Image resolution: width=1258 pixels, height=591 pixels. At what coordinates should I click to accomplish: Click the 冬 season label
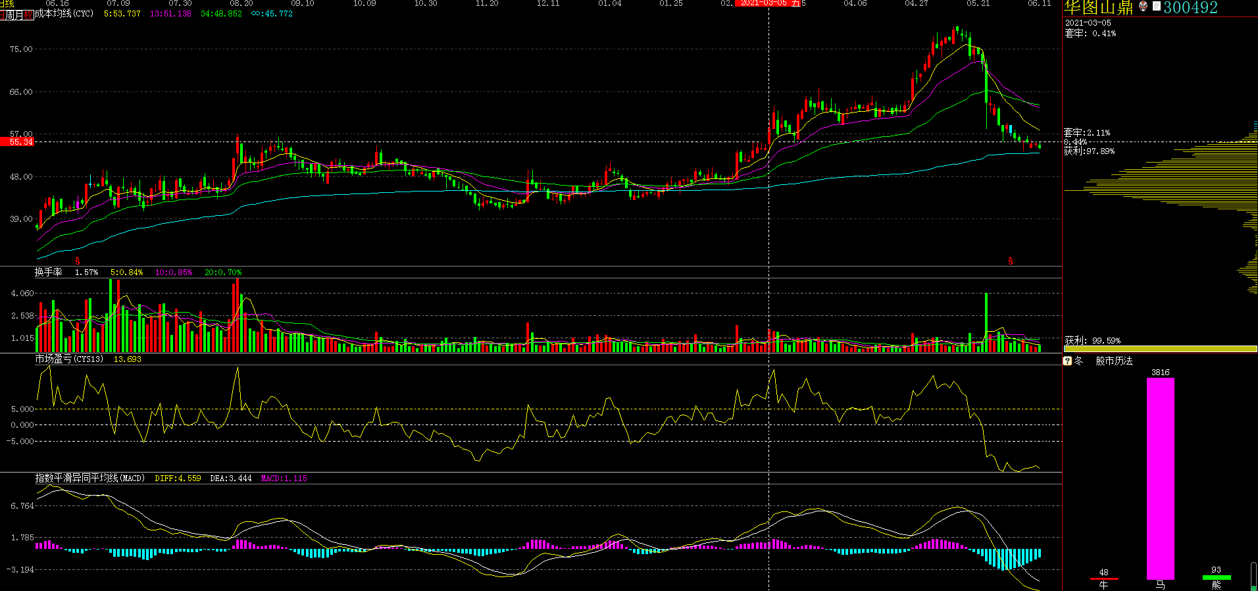point(1078,361)
